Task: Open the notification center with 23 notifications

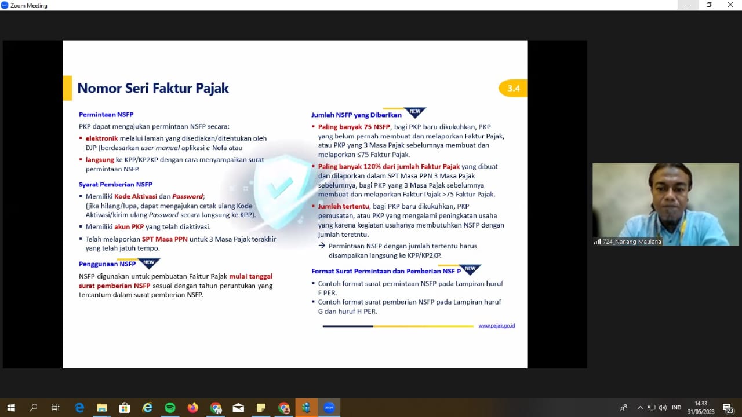Action: [x=728, y=408]
